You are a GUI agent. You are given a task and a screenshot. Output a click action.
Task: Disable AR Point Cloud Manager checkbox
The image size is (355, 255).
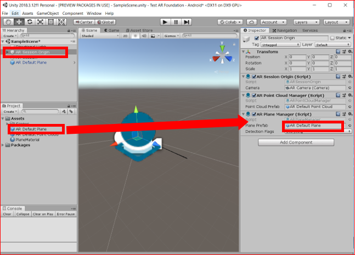coord(254,95)
